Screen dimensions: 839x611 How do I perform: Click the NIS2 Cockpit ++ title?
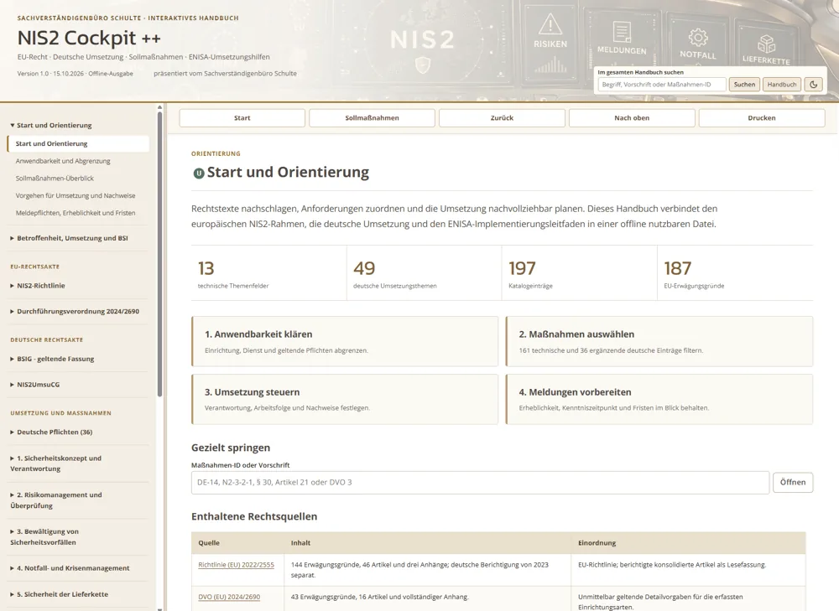pos(89,38)
